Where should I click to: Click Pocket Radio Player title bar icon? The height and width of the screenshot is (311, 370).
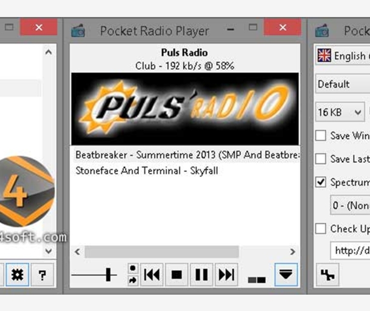79,30
